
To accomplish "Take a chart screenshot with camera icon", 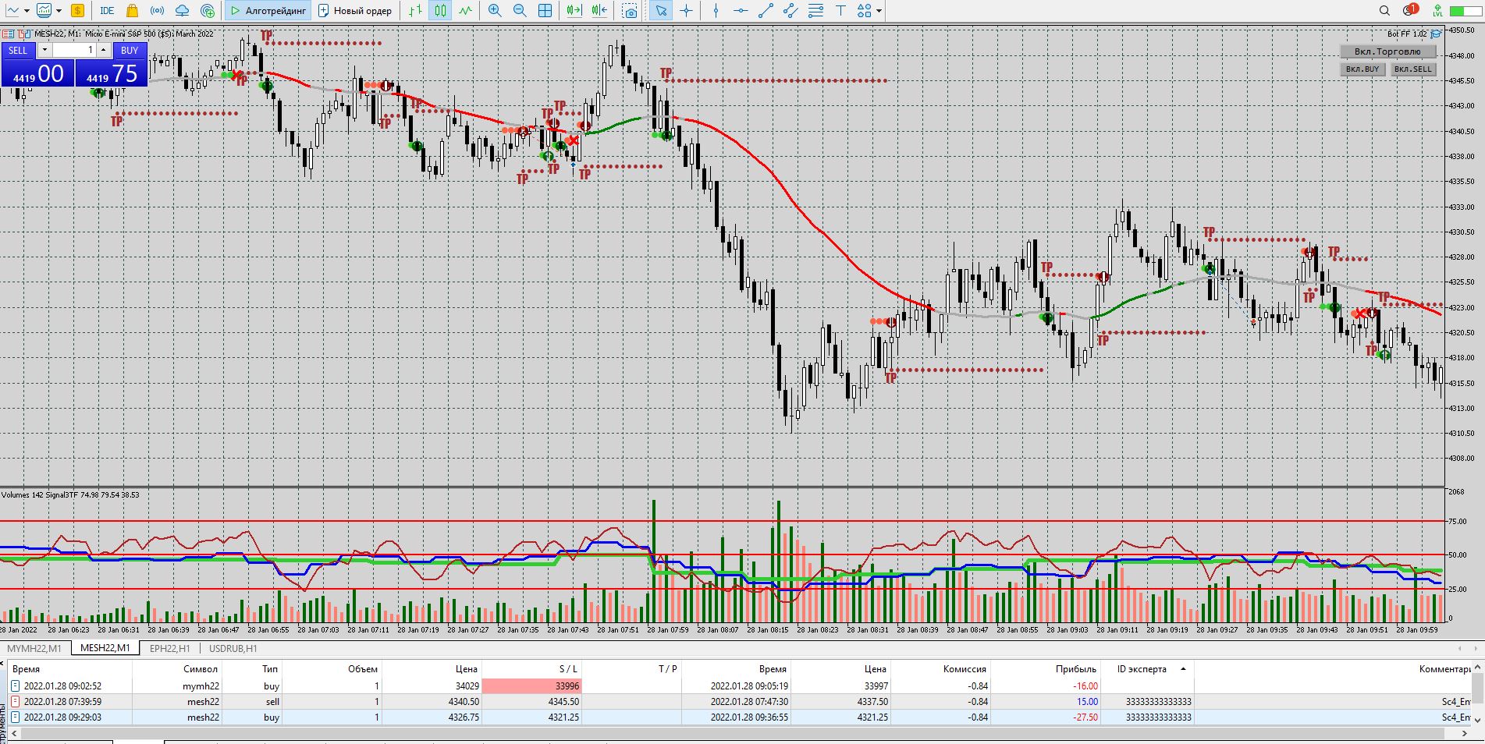I will point(630,11).
